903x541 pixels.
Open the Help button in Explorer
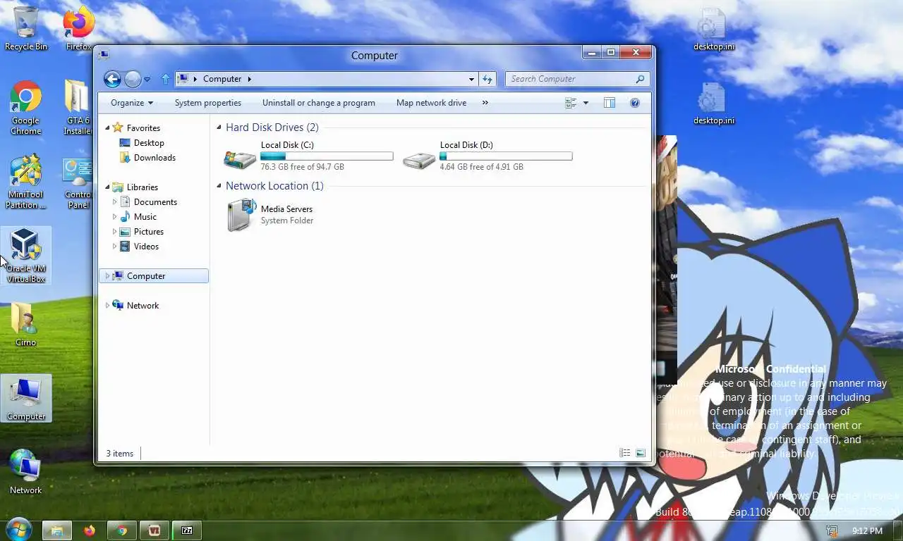(635, 103)
